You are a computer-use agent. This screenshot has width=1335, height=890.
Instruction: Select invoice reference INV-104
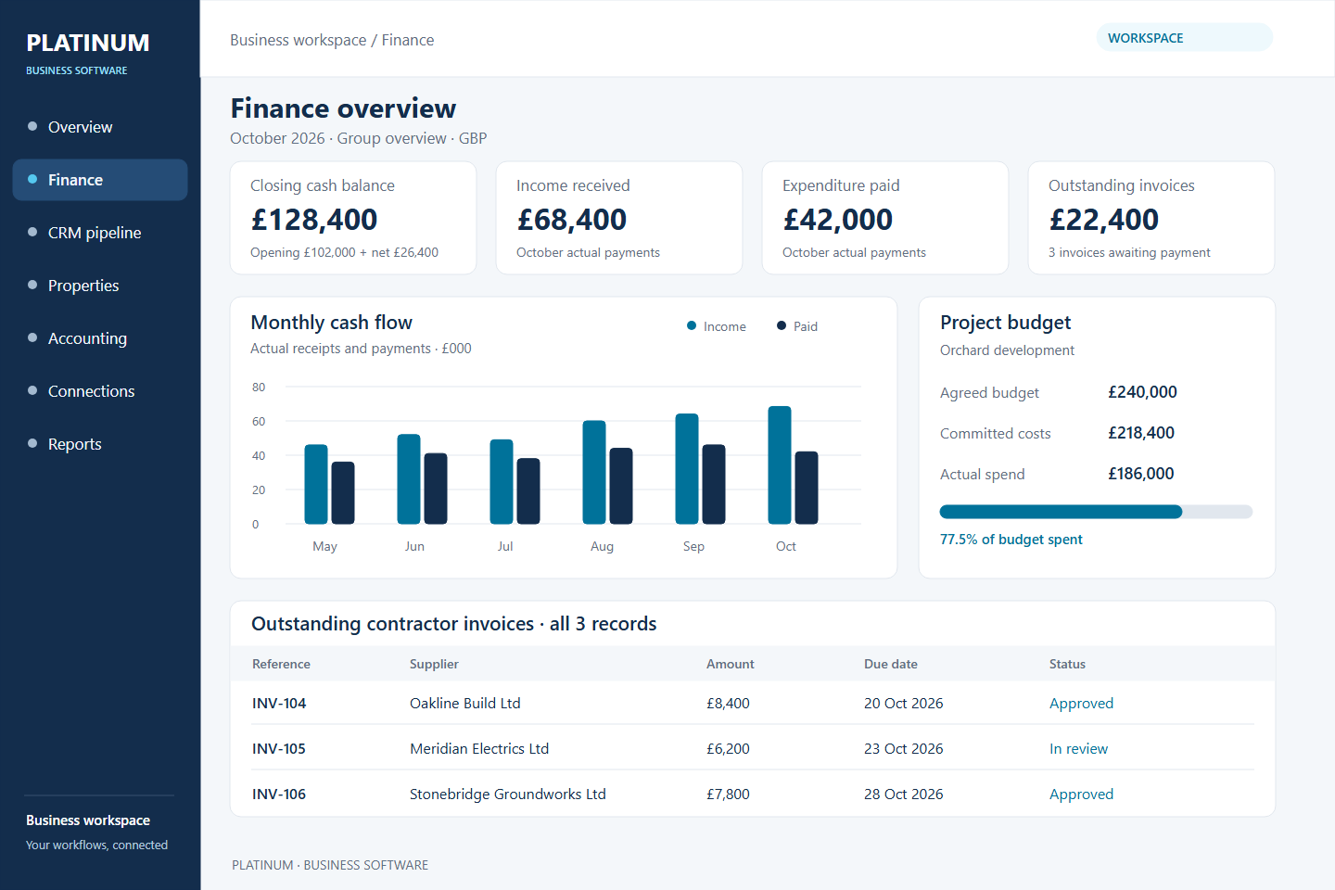pos(279,704)
